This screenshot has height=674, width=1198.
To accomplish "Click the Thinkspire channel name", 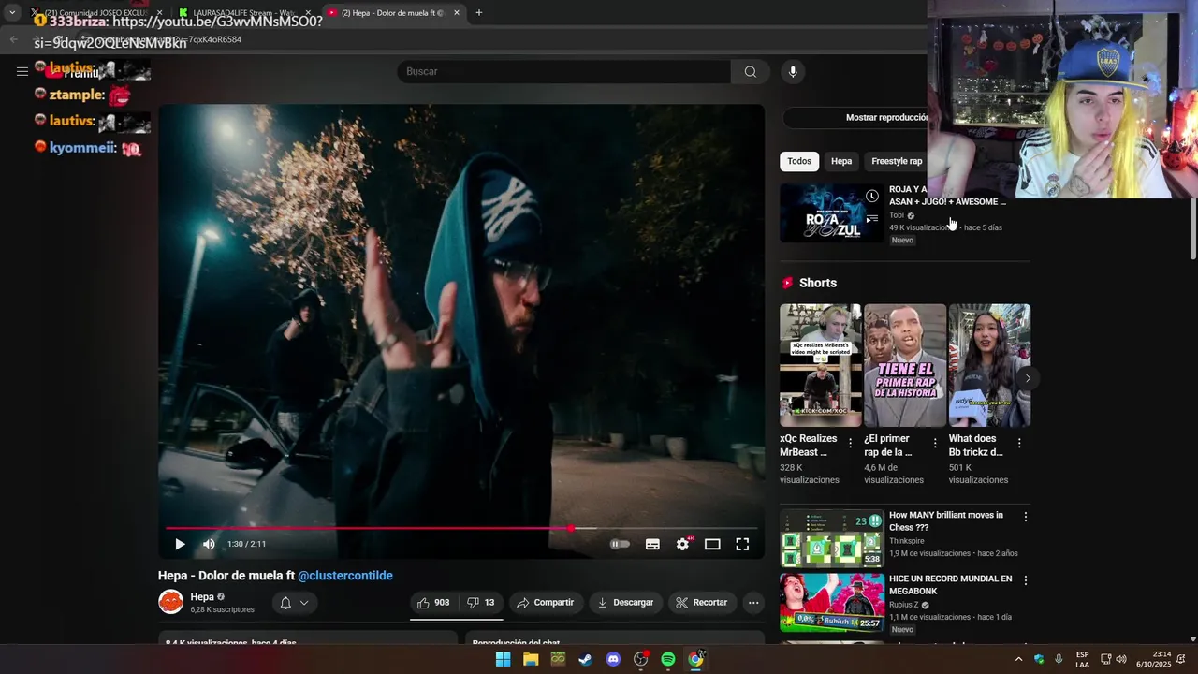I will pyautogui.click(x=907, y=541).
